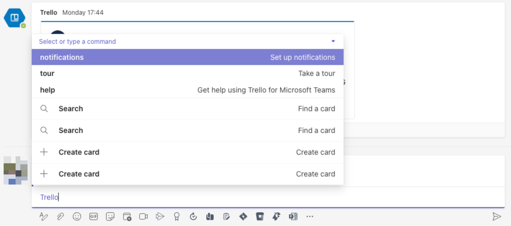The image size is (511, 226).
Task: Open the Jira diamond icon
Action: [x=243, y=216]
